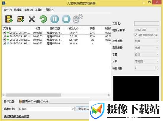The image size is (163, 121).
Task: Open the 文件(F) menu
Action: tap(8, 10)
